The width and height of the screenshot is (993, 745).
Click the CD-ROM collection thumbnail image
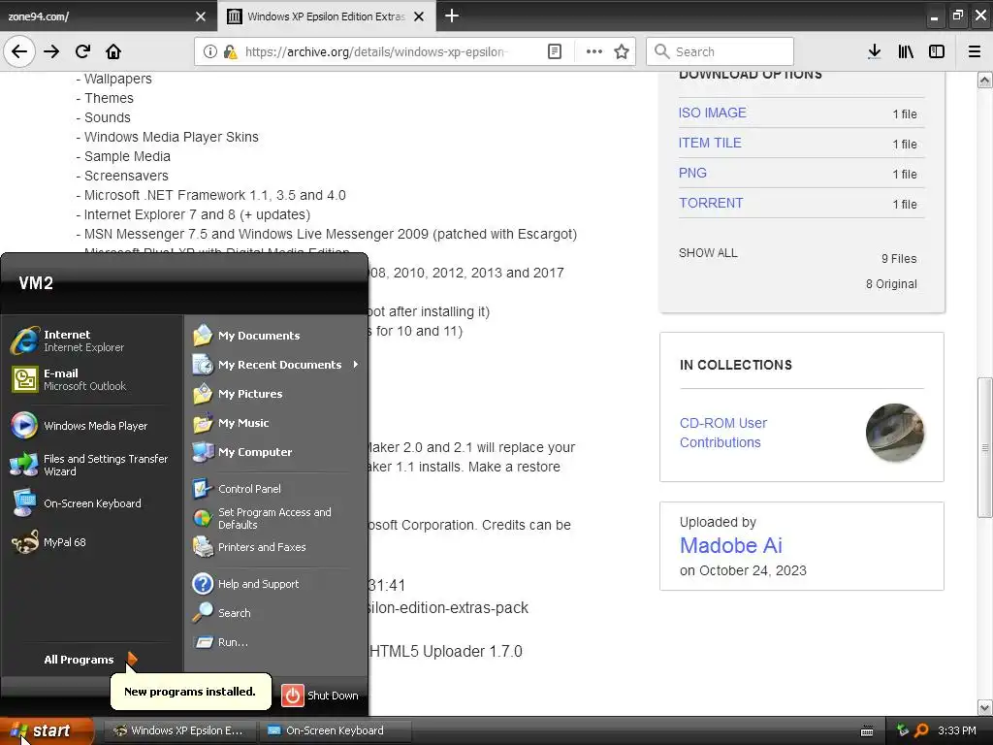pyautogui.click(x=894, y=433)
